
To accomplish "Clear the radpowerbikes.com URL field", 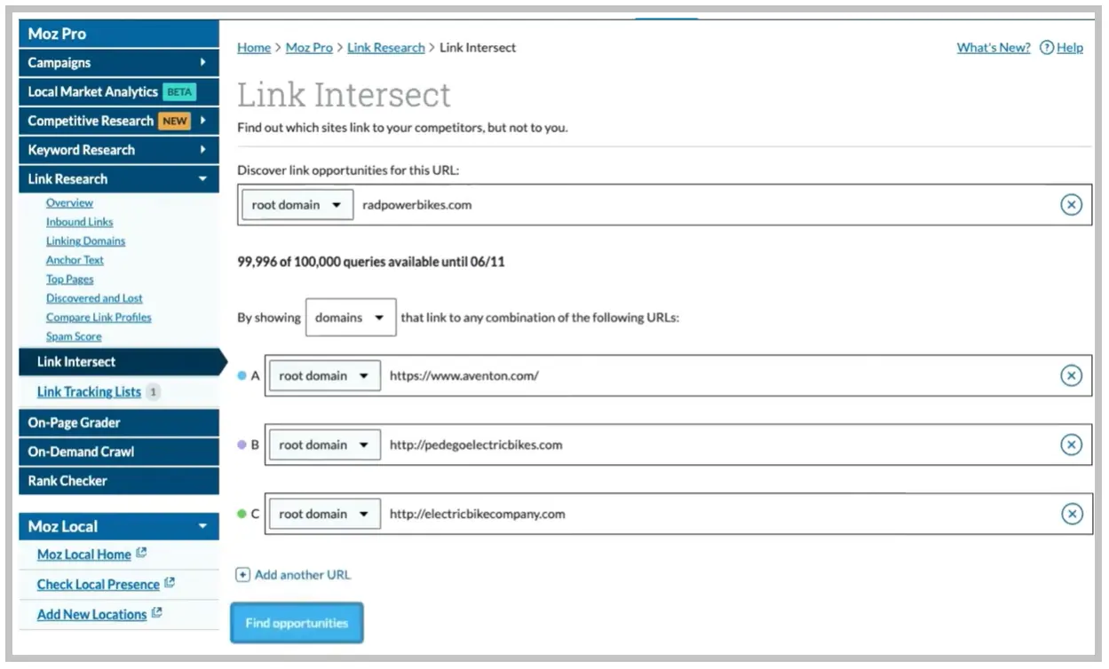I will click(1071, 205).
